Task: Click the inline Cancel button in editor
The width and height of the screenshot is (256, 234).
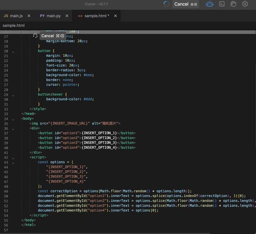Action: pos(52,36)
